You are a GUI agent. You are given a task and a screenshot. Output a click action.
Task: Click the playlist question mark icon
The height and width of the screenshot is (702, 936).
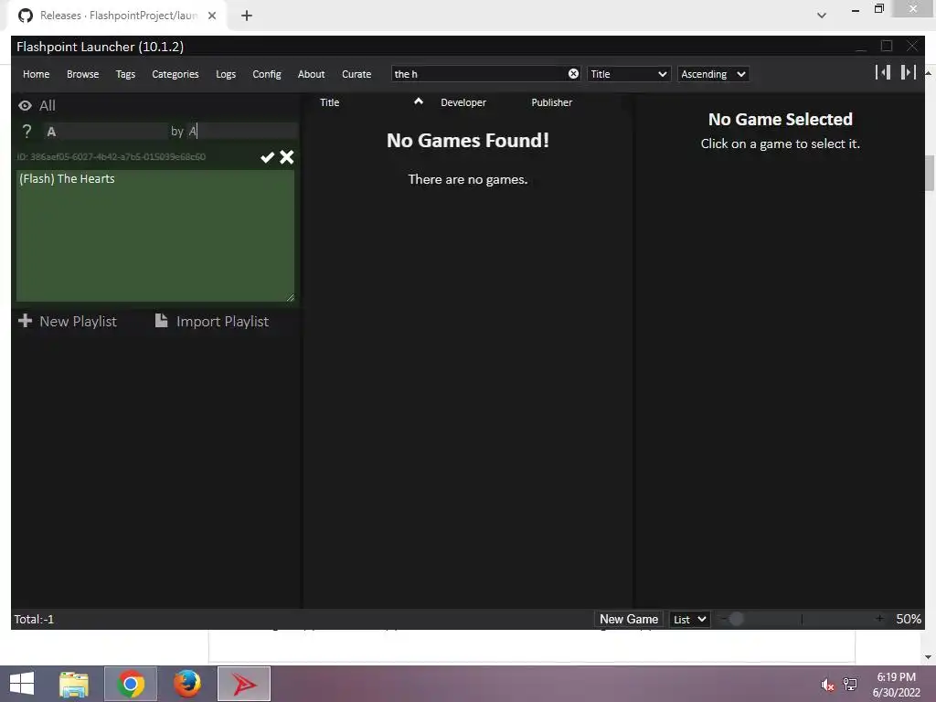[x=27, y=132]
